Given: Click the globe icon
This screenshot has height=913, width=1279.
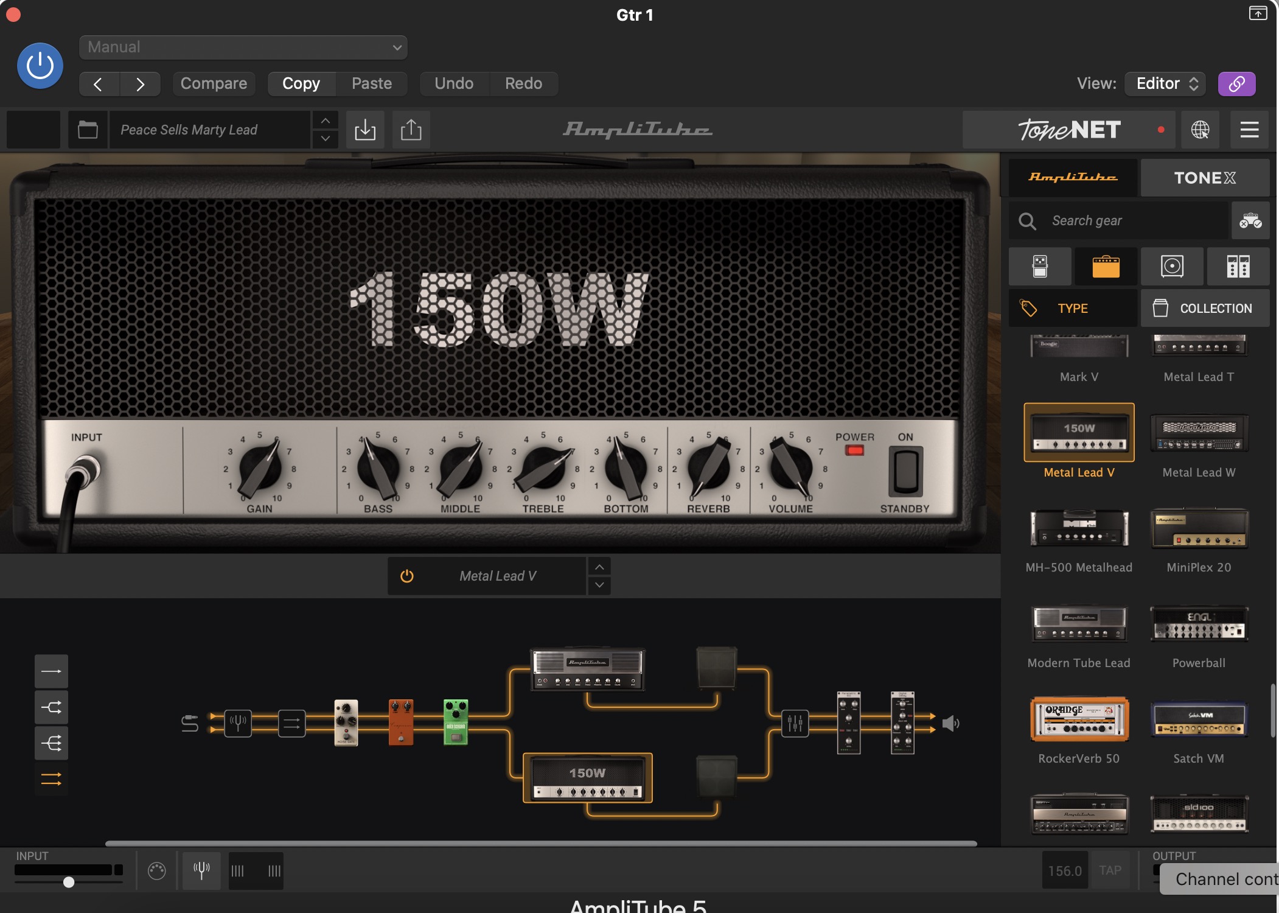Looking at the screenshot, I should 1201,130.
